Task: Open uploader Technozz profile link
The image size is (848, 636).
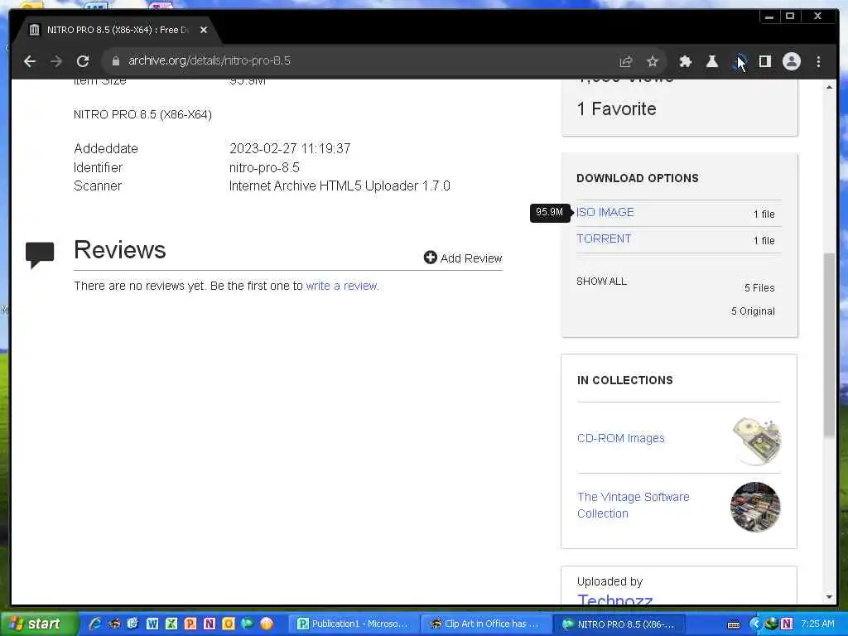Action: 615,599
